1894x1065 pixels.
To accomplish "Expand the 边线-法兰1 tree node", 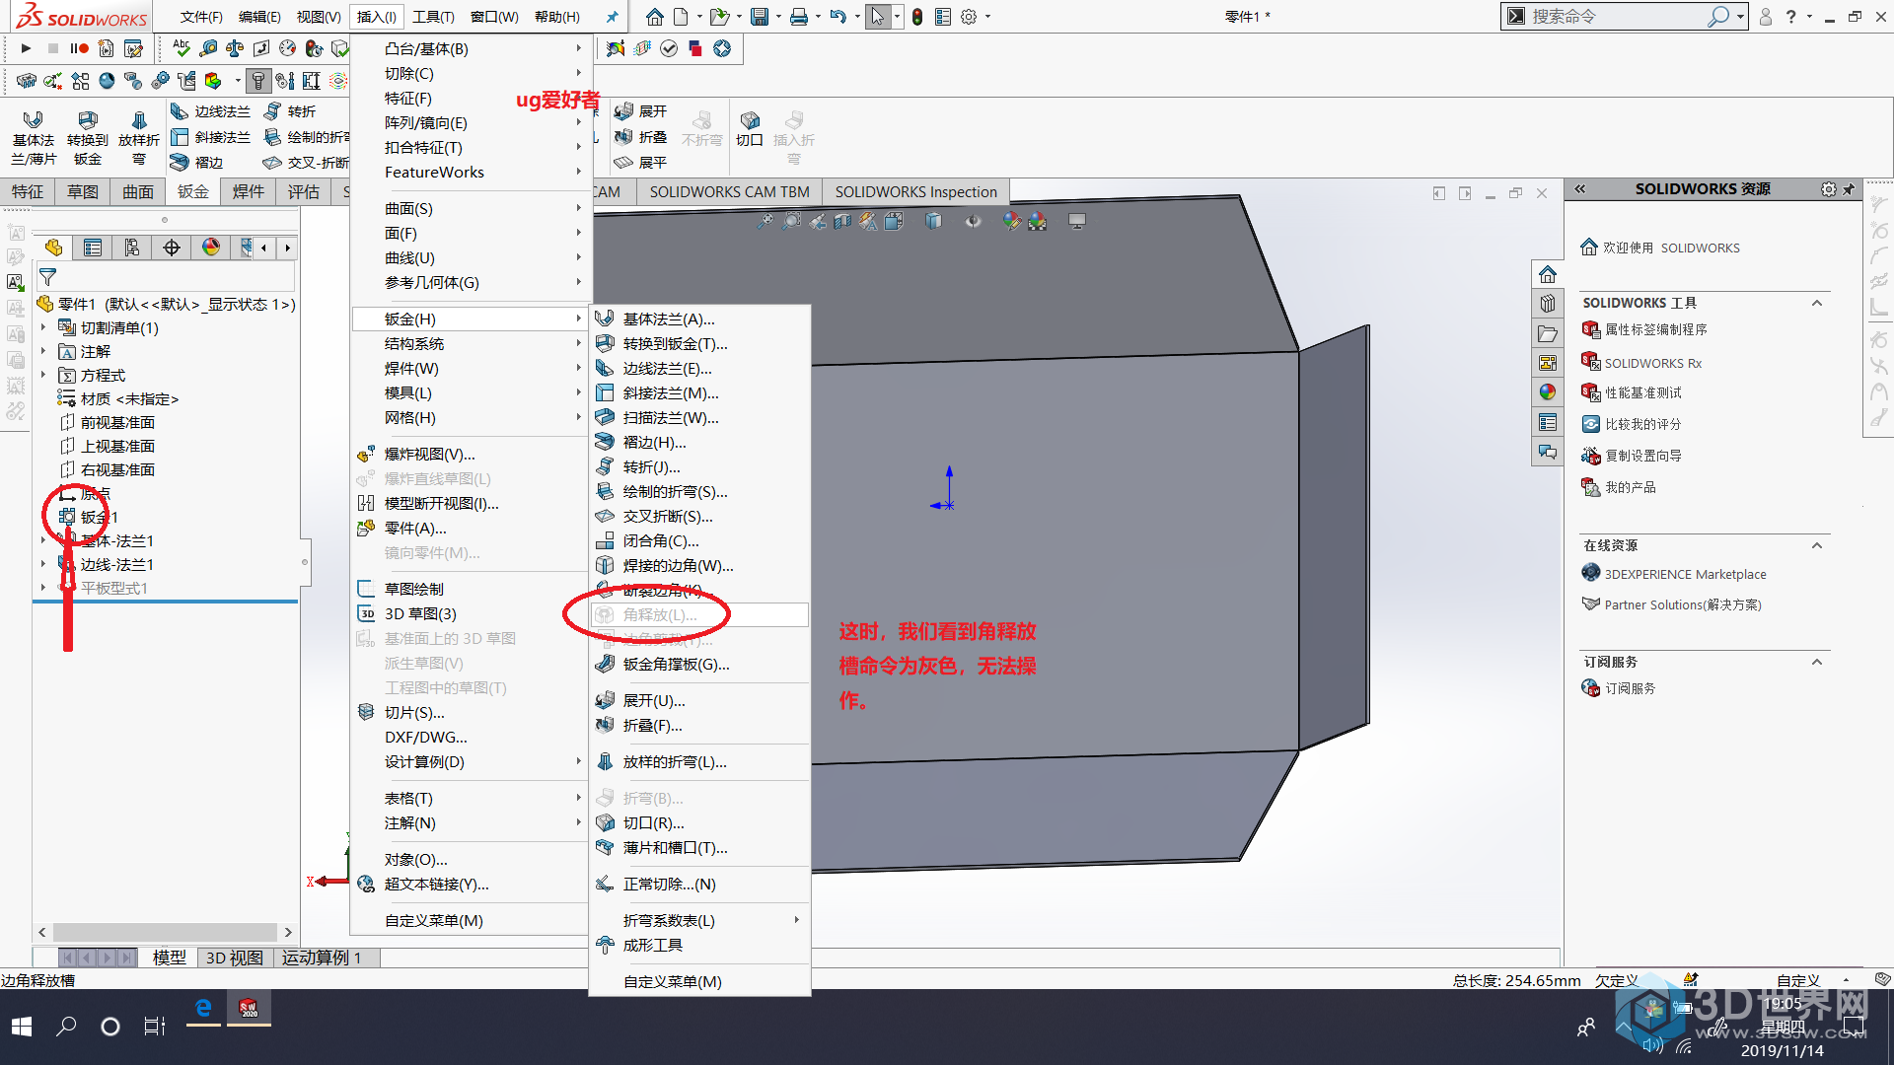I will click(43, 564).
